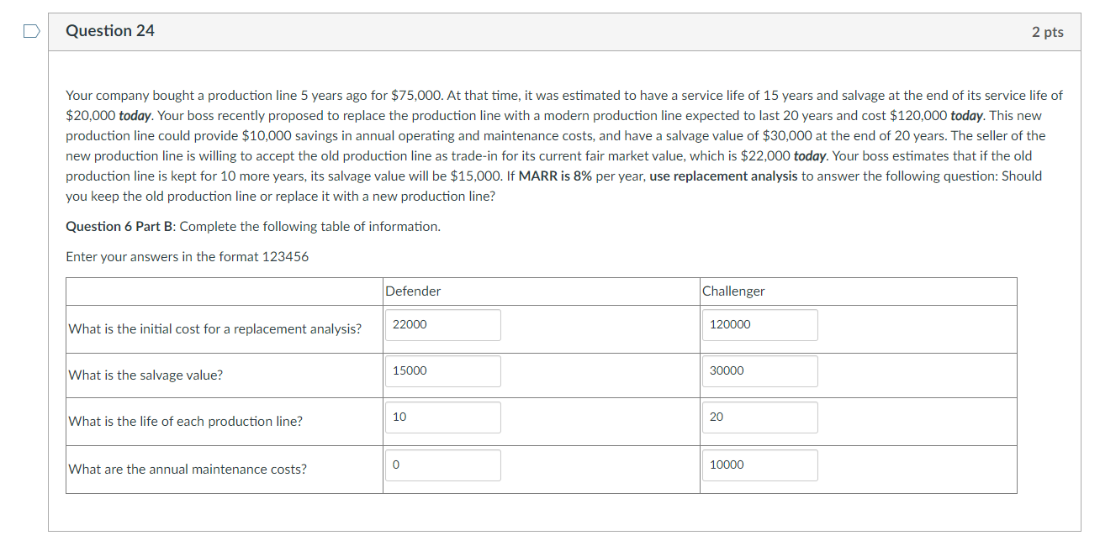Image resolution: width=1100 pixels, height=546 pixels.
Task: Click the 'Question 6 Part B' text
Action: tap(121, 227)
